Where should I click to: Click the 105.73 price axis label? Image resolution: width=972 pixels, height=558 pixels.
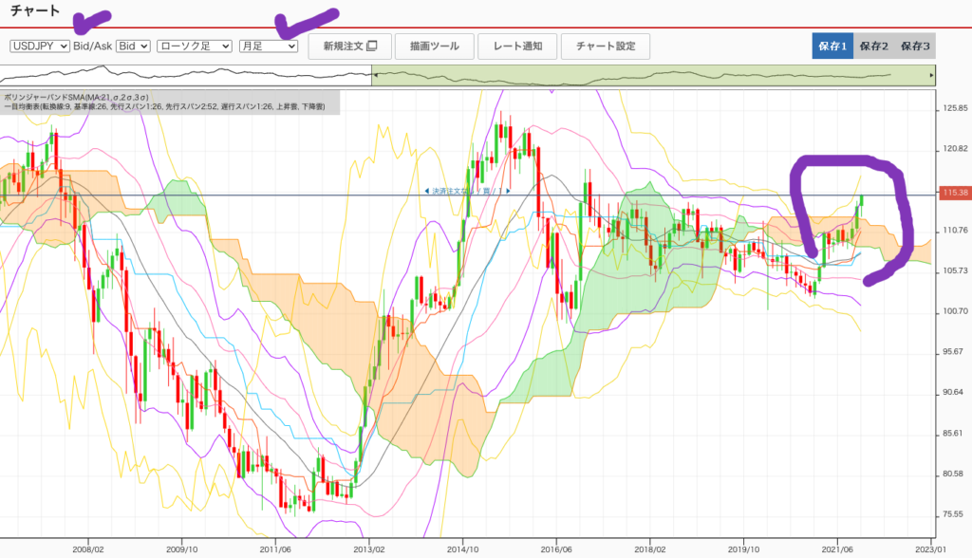(955, 270)
